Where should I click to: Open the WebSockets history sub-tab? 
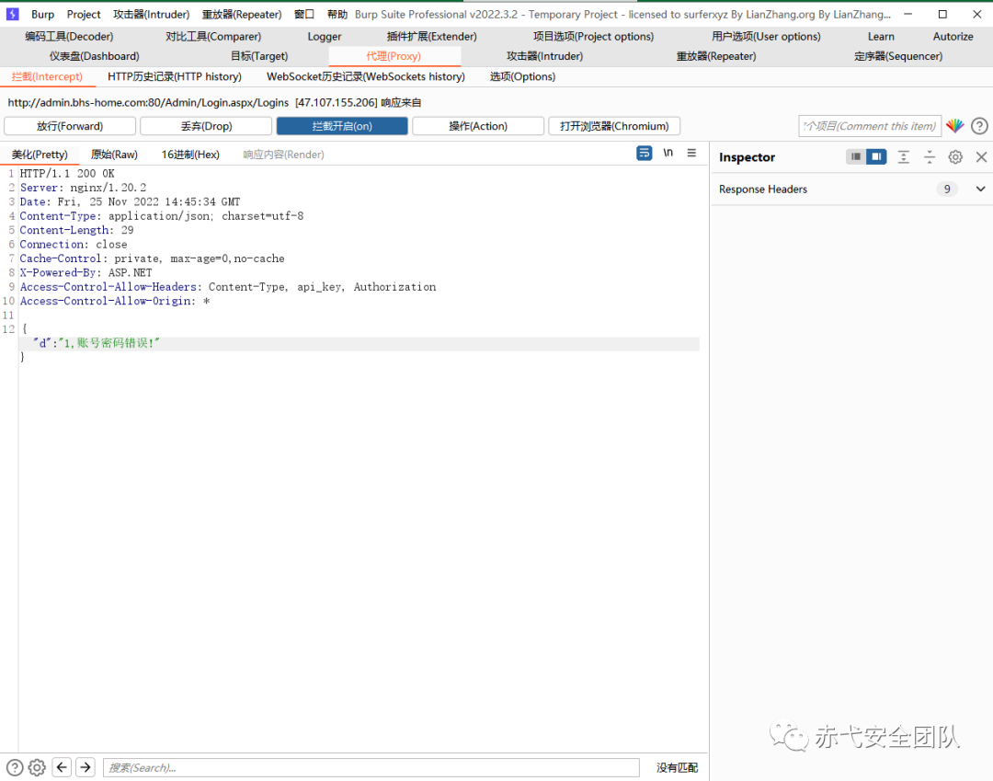coord(365,76)
